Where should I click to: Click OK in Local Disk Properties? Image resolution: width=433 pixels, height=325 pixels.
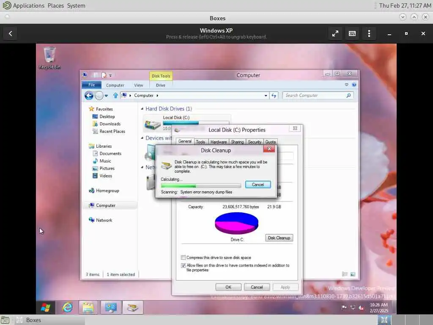pos(228,287)
